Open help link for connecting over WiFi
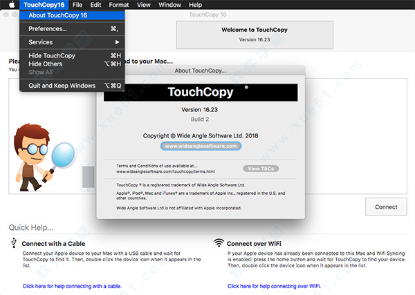 (x=274, y=286)
